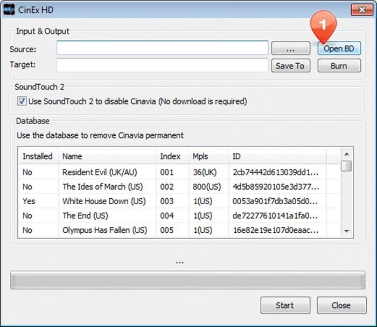Click the database list scroll down arrow
The image size is (377, 327).
346,231
